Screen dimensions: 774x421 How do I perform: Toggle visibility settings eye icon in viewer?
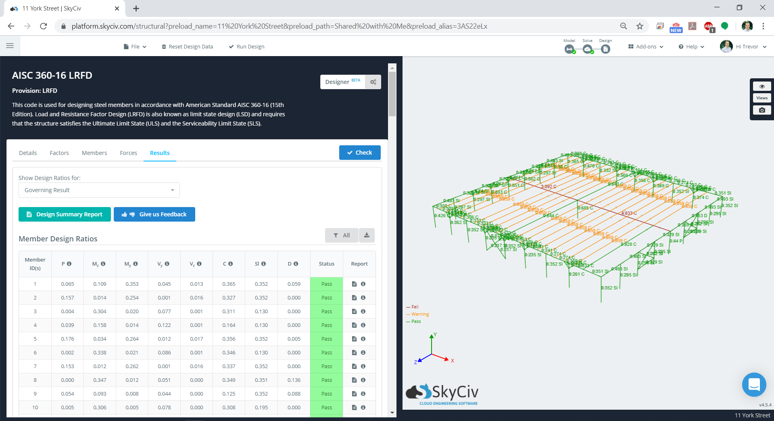click(x=762, y=86)
